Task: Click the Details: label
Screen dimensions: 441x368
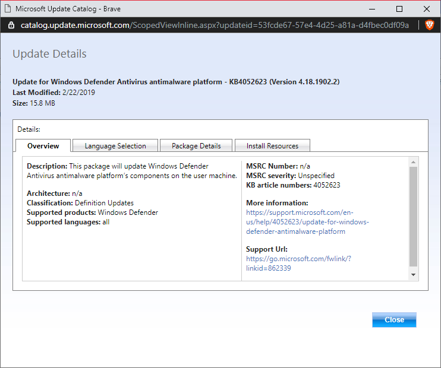Action: point(29,129)
